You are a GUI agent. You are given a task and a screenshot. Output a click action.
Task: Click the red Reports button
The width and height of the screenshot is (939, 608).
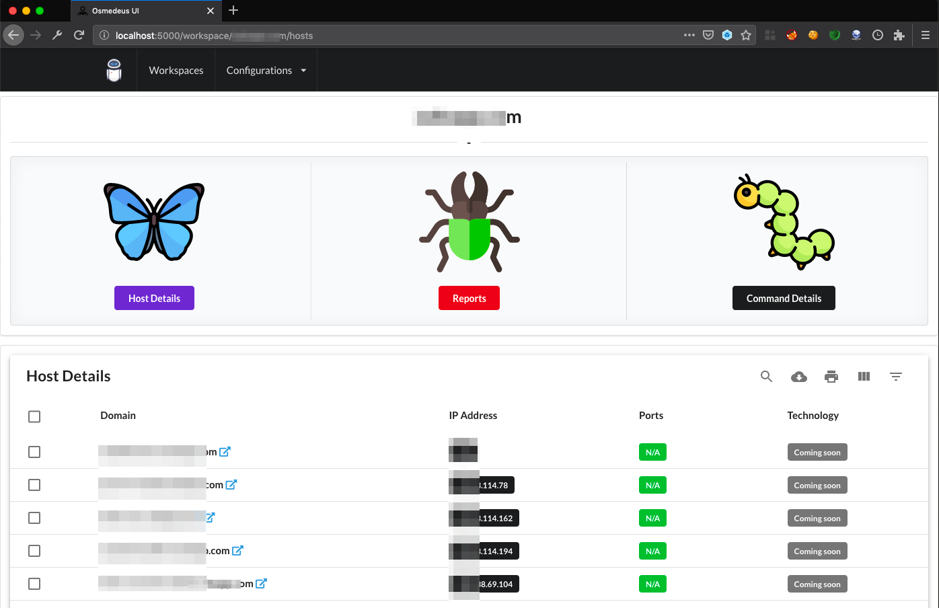tap(469, 298)
